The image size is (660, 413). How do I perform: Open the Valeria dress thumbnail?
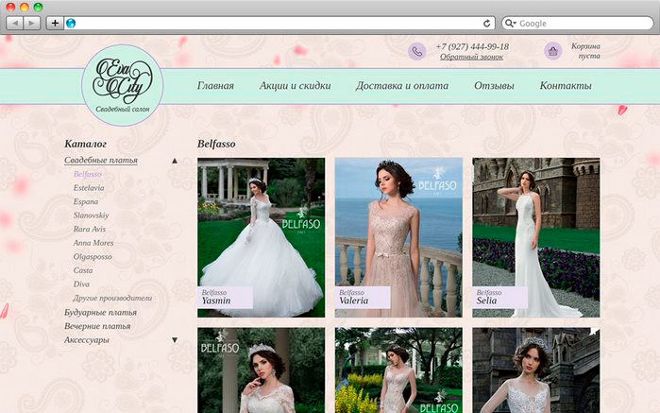(x=398, y=237)
